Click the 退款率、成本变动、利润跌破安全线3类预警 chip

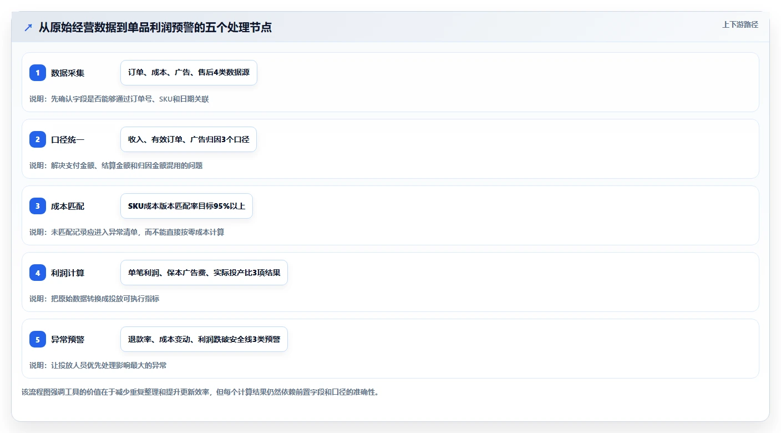[x=204, y=339]
